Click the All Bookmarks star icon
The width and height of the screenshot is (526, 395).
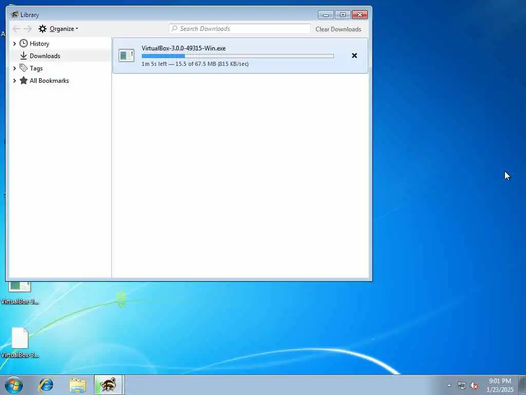click(24, 81)
